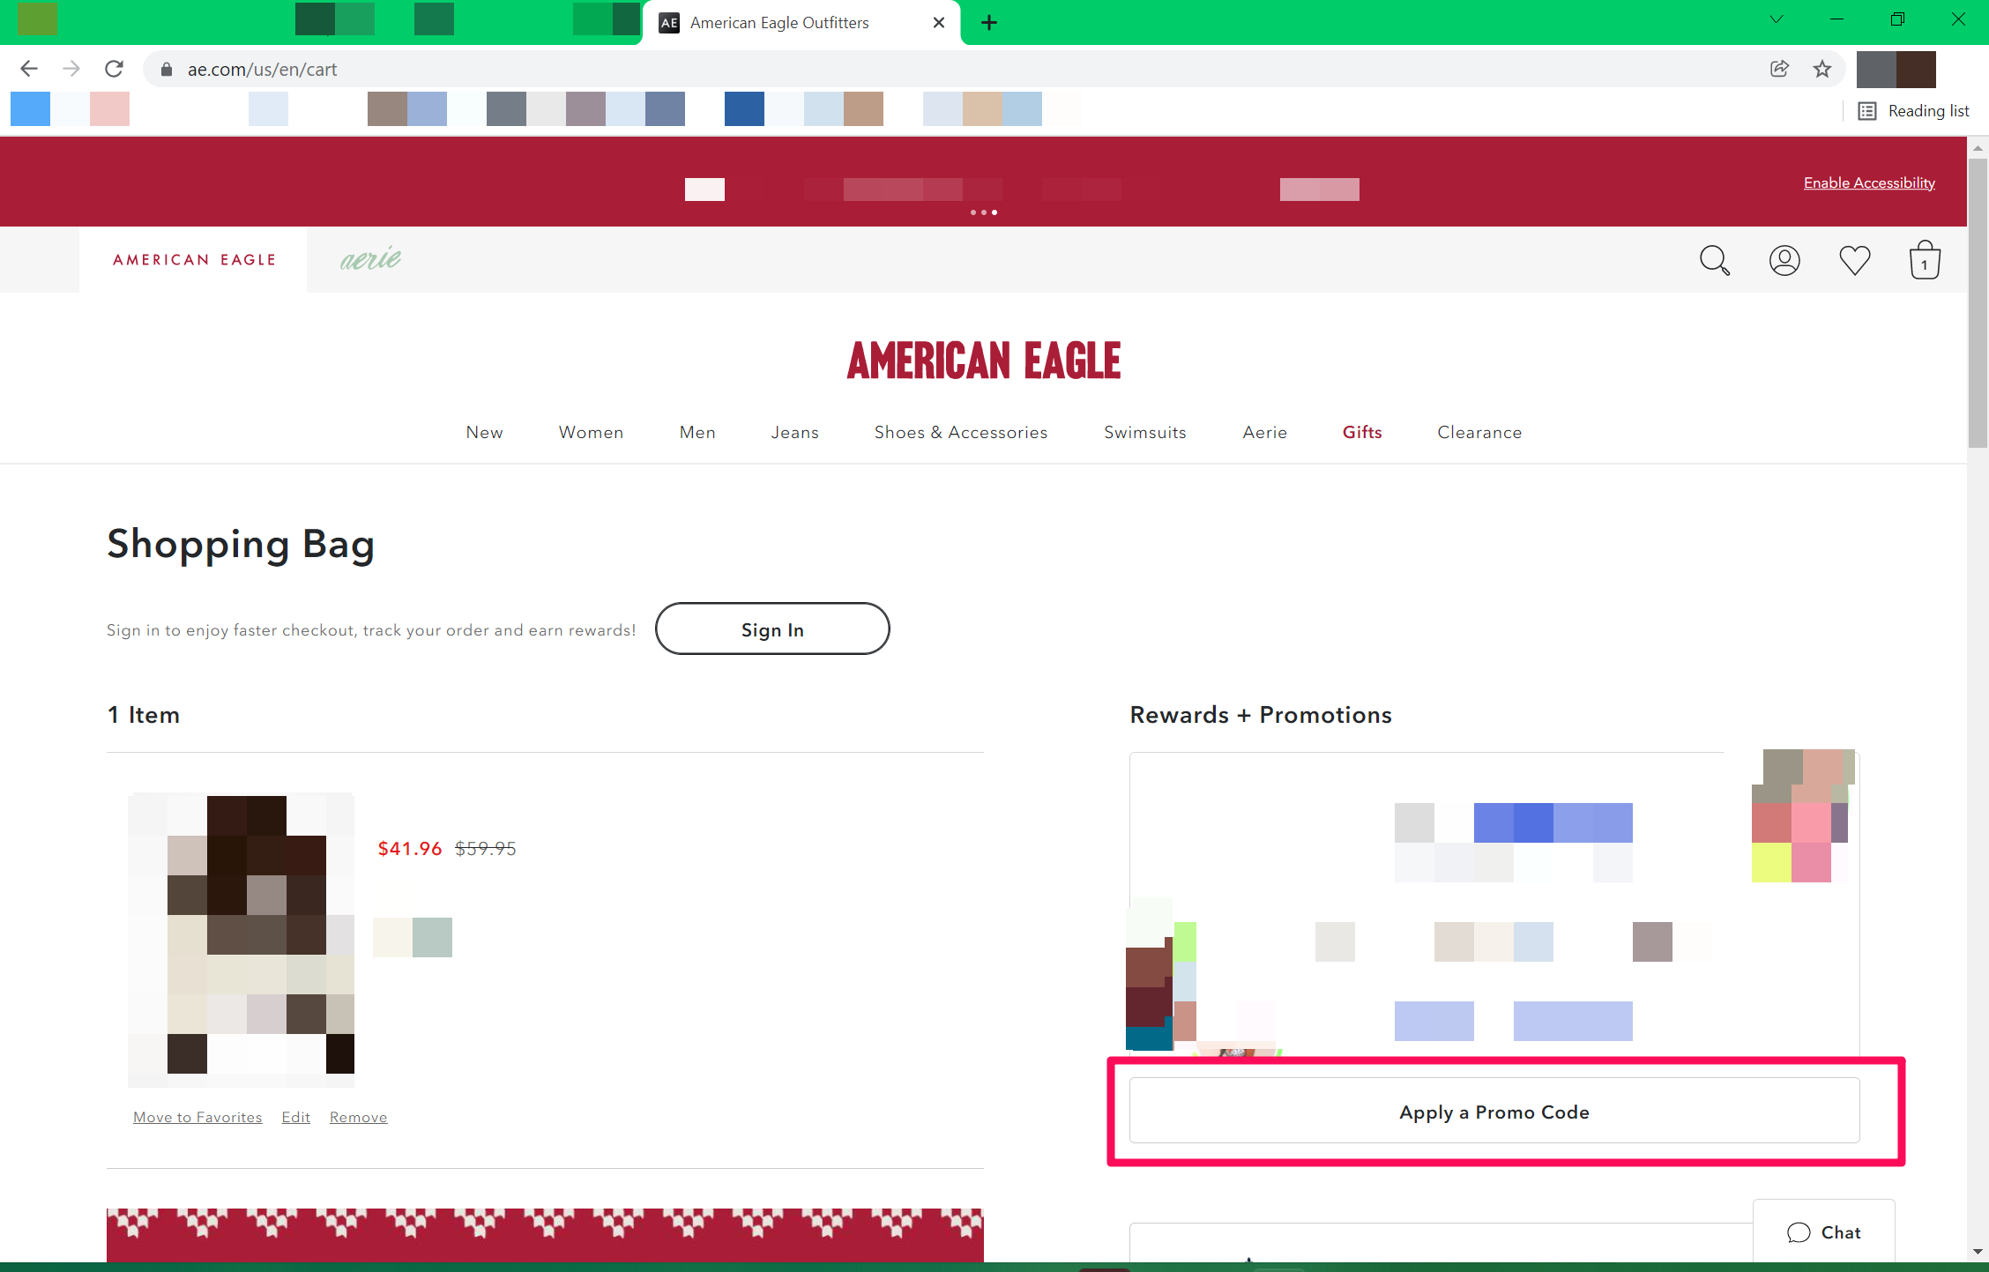This screenshot has width=1989, height=1272.
Task: Remove the item from bag
Action: tap(358, 1117)
